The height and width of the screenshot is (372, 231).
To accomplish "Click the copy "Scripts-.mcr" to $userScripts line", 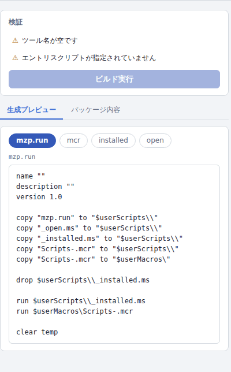I will click(98, 249).
